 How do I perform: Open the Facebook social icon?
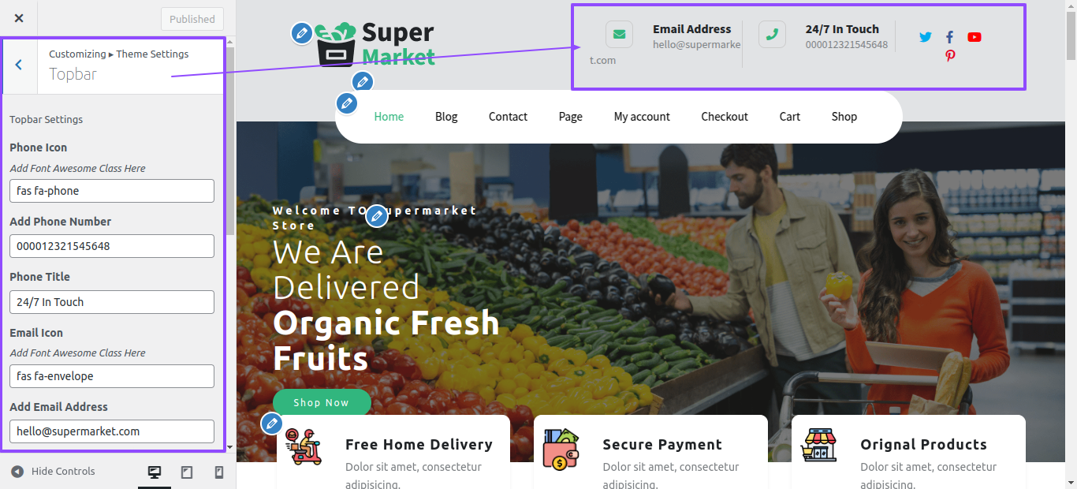pos(949,37)
